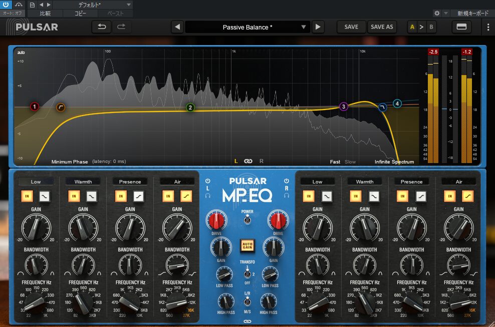Toggle the panel view icon beside A/B buttons
Image resolution: width=495 pixels, height=327 pixels.
[462, 27]
